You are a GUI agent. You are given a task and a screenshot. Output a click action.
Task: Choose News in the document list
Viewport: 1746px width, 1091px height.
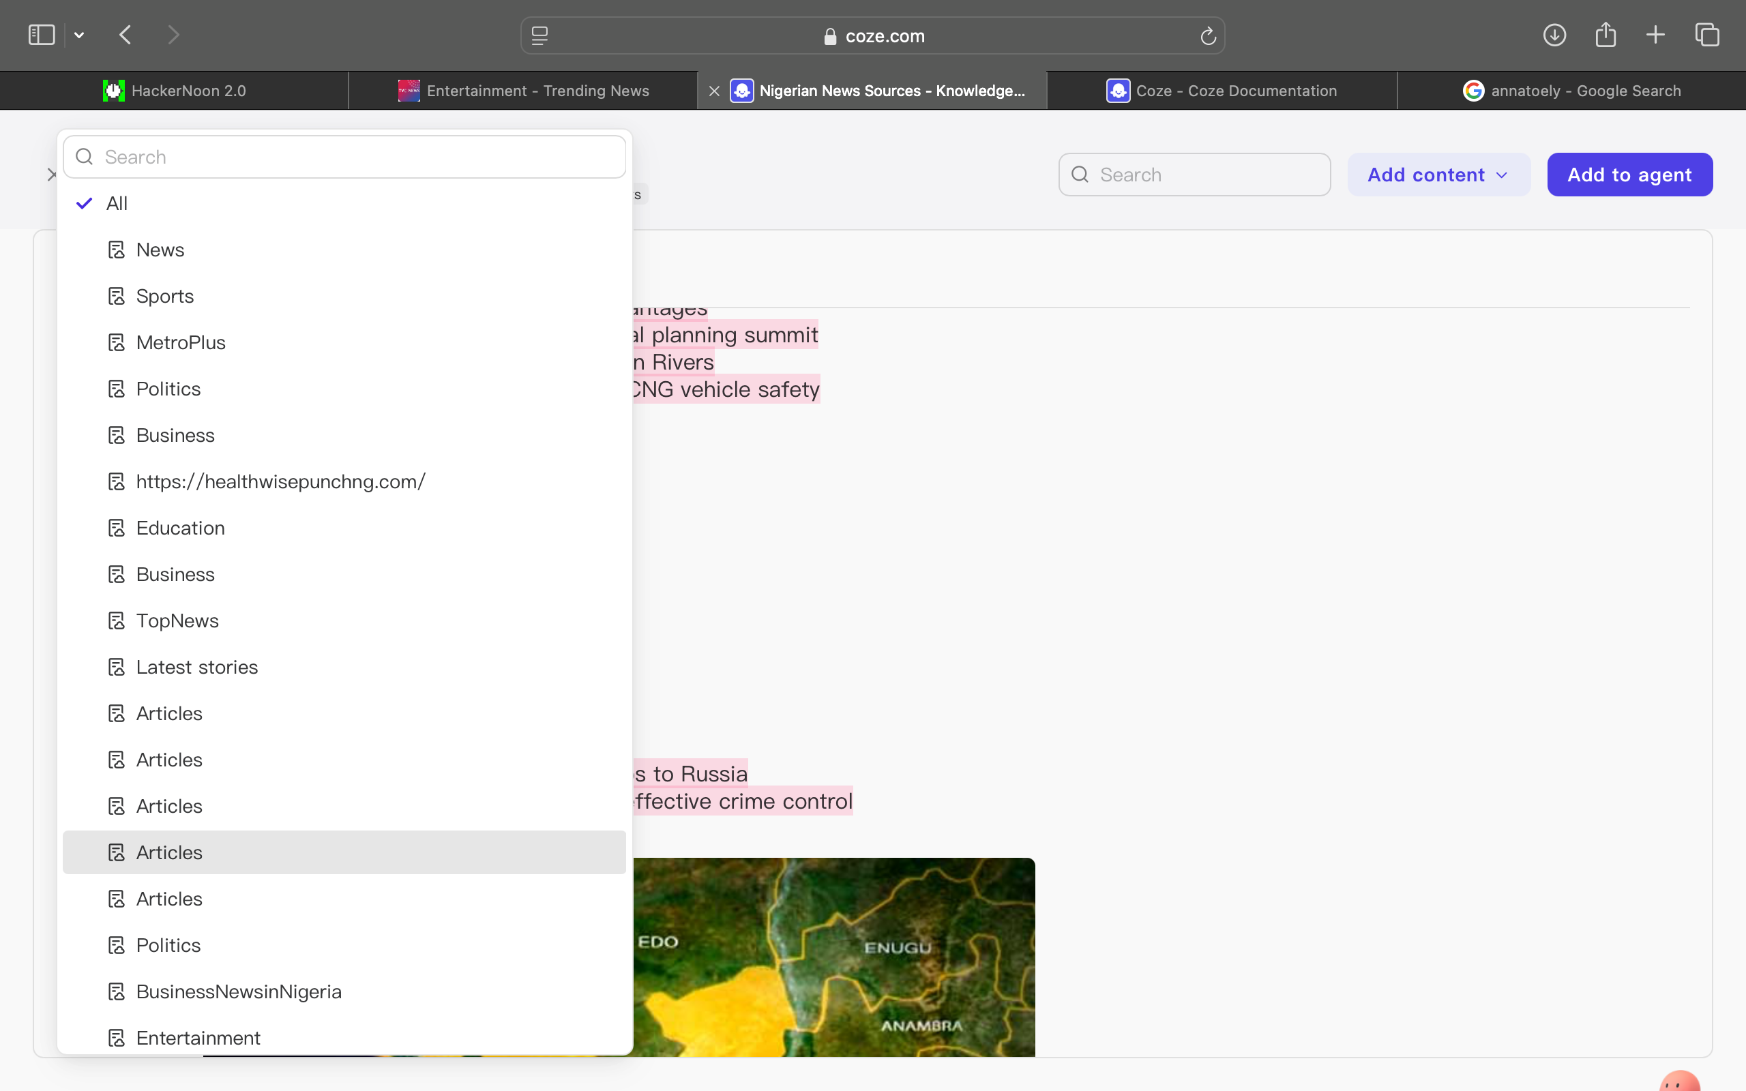(x=344, y=250)
